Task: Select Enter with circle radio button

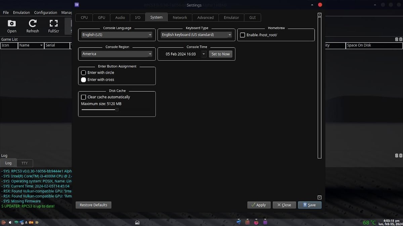Action: [84, 73]
